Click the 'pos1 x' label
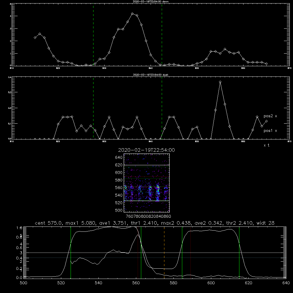The width and height of the screenshot is (293, 293). tap(270, 131)
